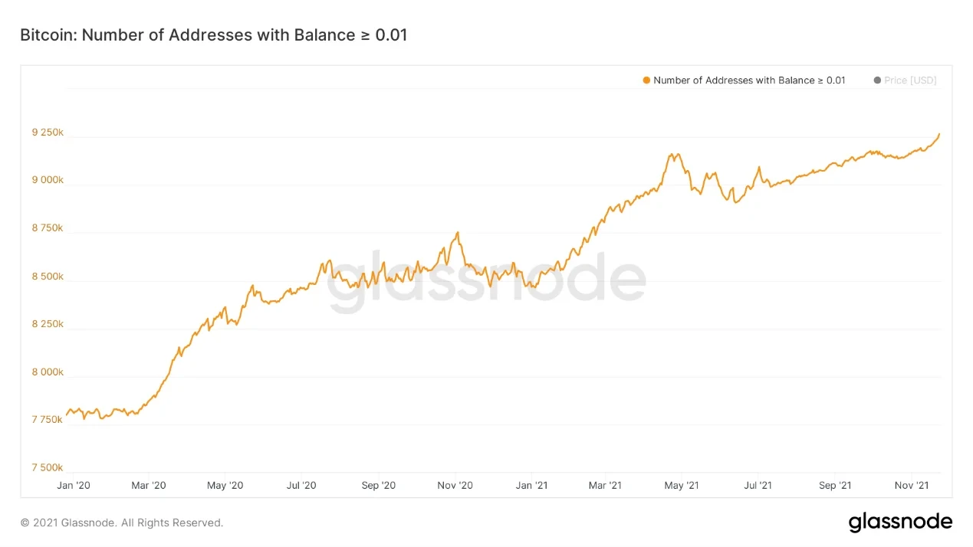Screen dimensions: 973x547
Task: Click the copyright Glassnode footer text
Action: pos(122,522)
